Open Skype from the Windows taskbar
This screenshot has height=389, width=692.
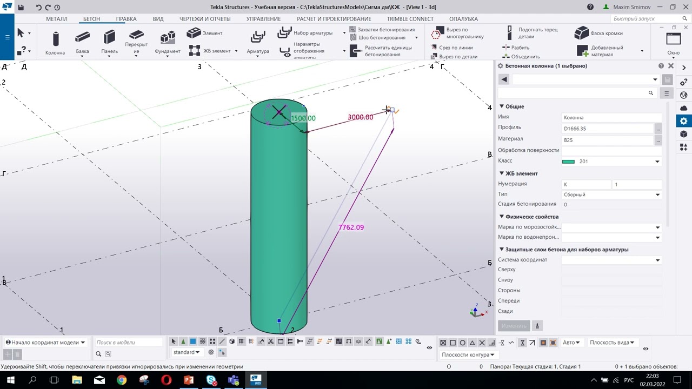[x=211, y=380]
